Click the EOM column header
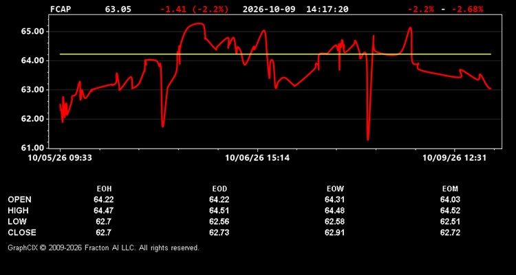The width and height of the screenshot is (516, 275). [450, 189]
